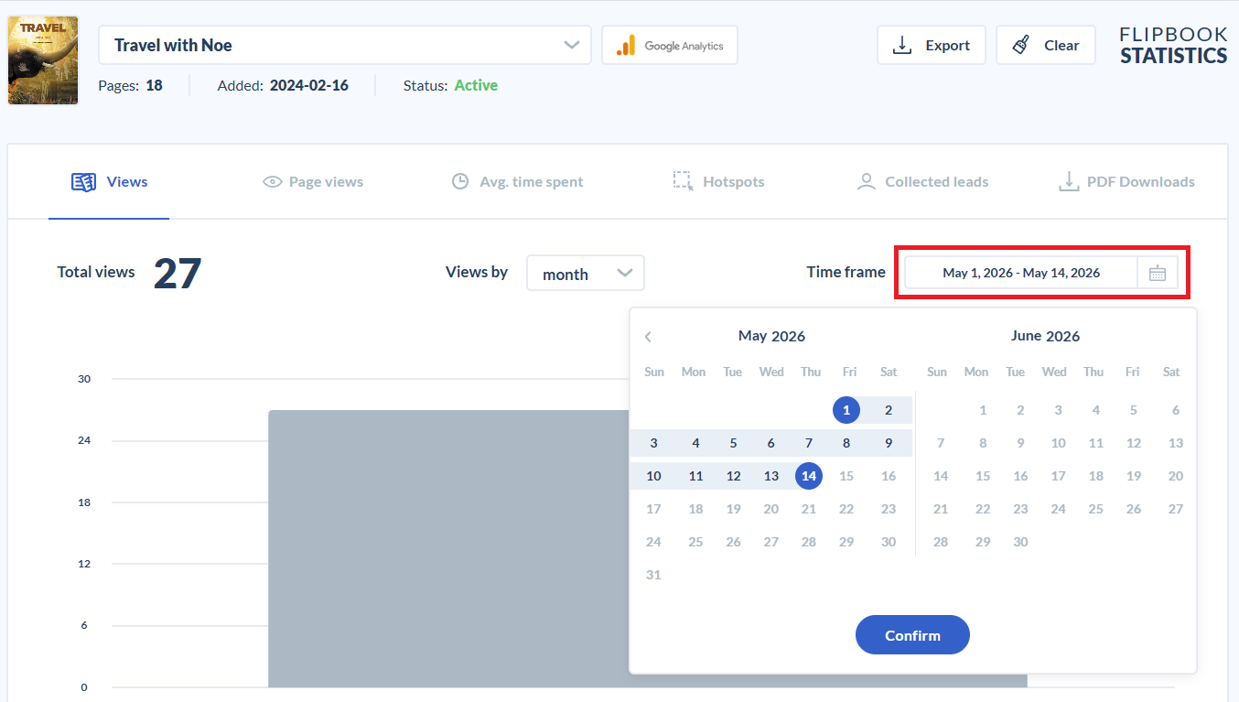Screen dimensions: 1239x702
Task: Click the Total views count 27
Action: pyautogui.click(x=177, y=273)
